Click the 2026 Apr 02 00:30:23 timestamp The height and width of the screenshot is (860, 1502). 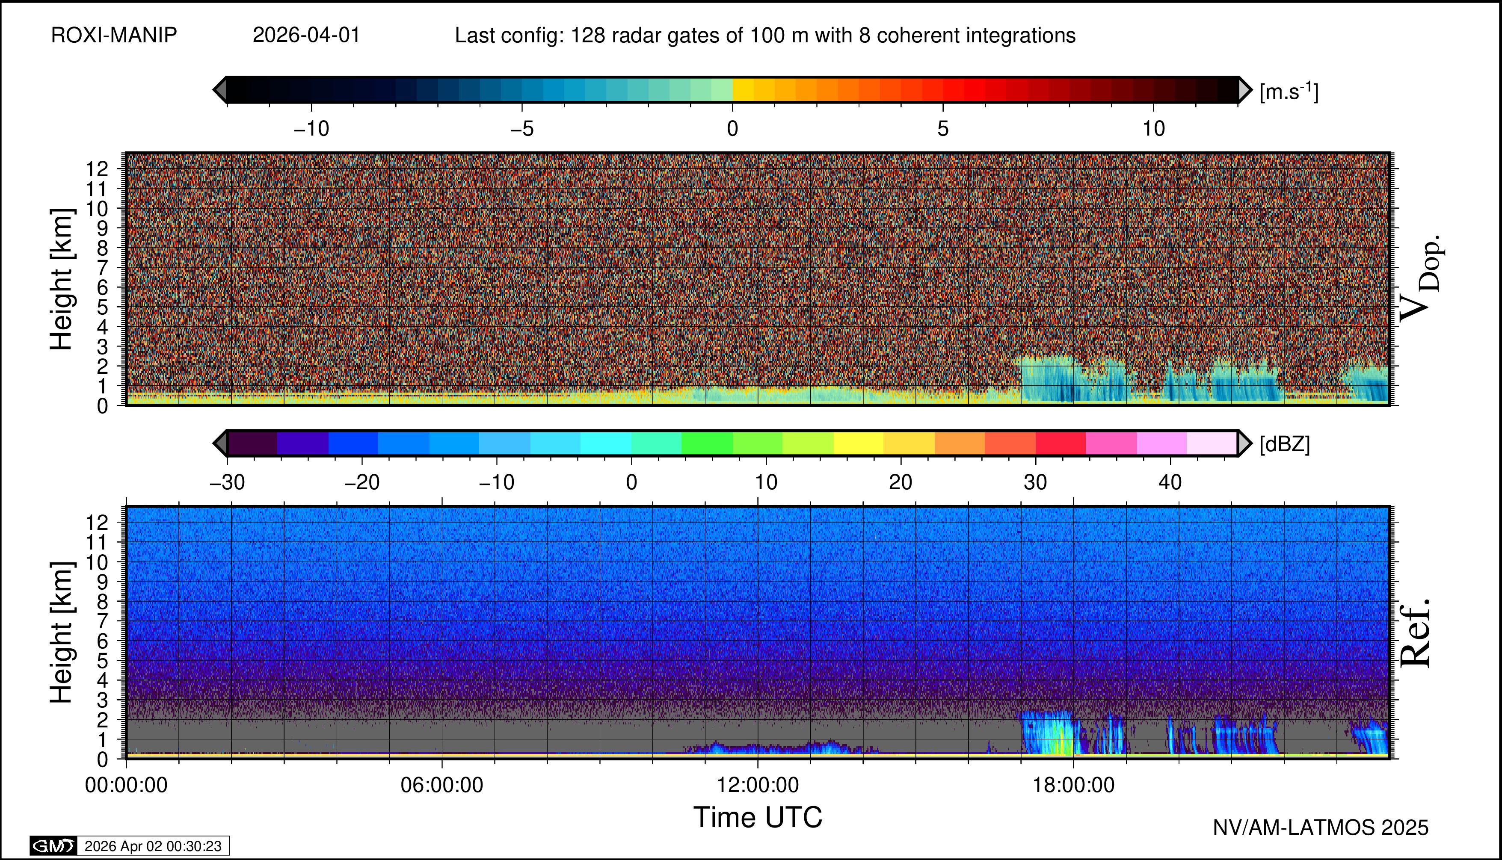pyautogui.click(x=152, y=846)
